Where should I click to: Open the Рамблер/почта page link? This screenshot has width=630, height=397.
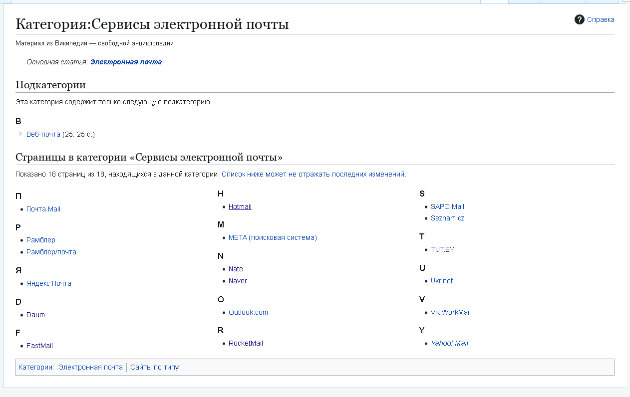(51, 252)
